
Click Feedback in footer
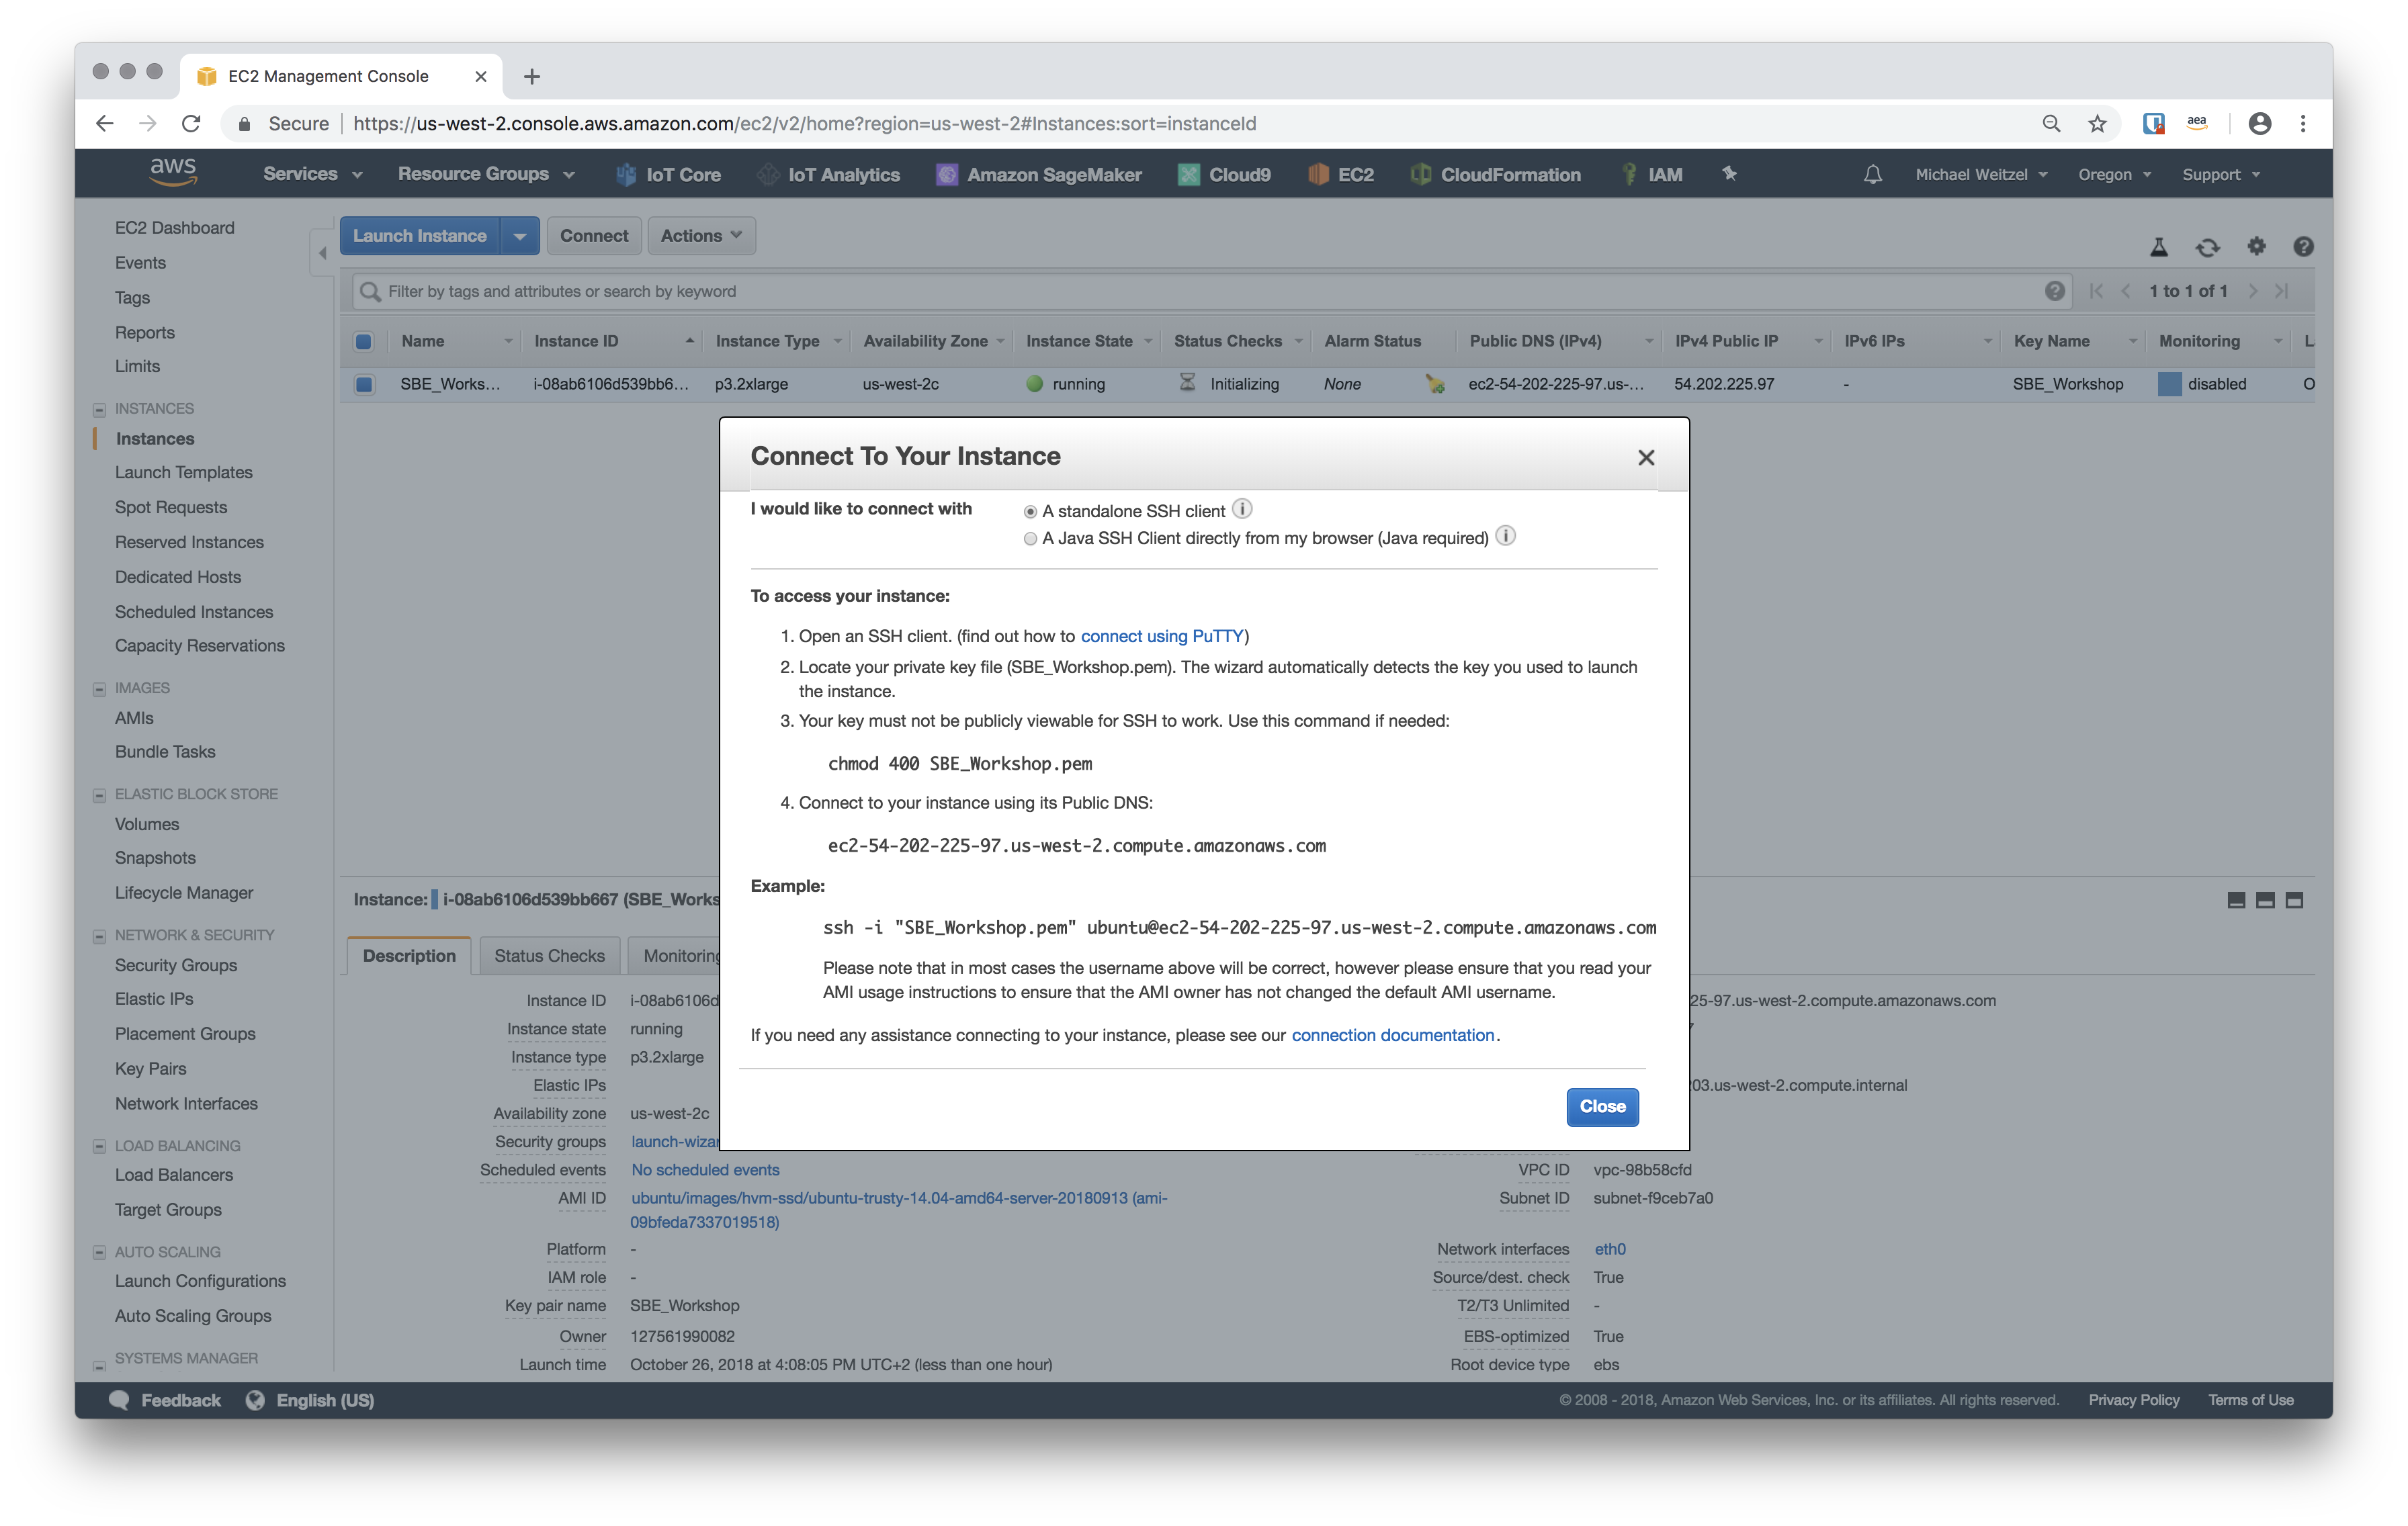point(166,1400)
